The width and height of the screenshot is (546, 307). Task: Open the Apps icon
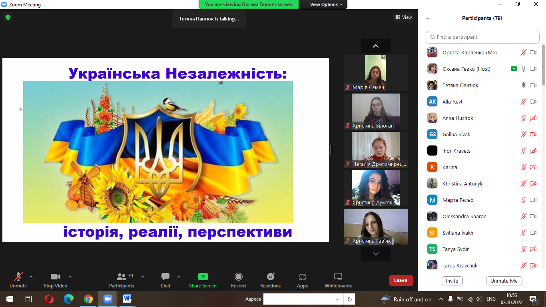pos(303,277)
